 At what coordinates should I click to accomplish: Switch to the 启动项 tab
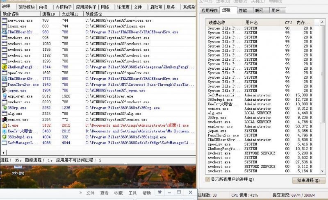[156, 7]
